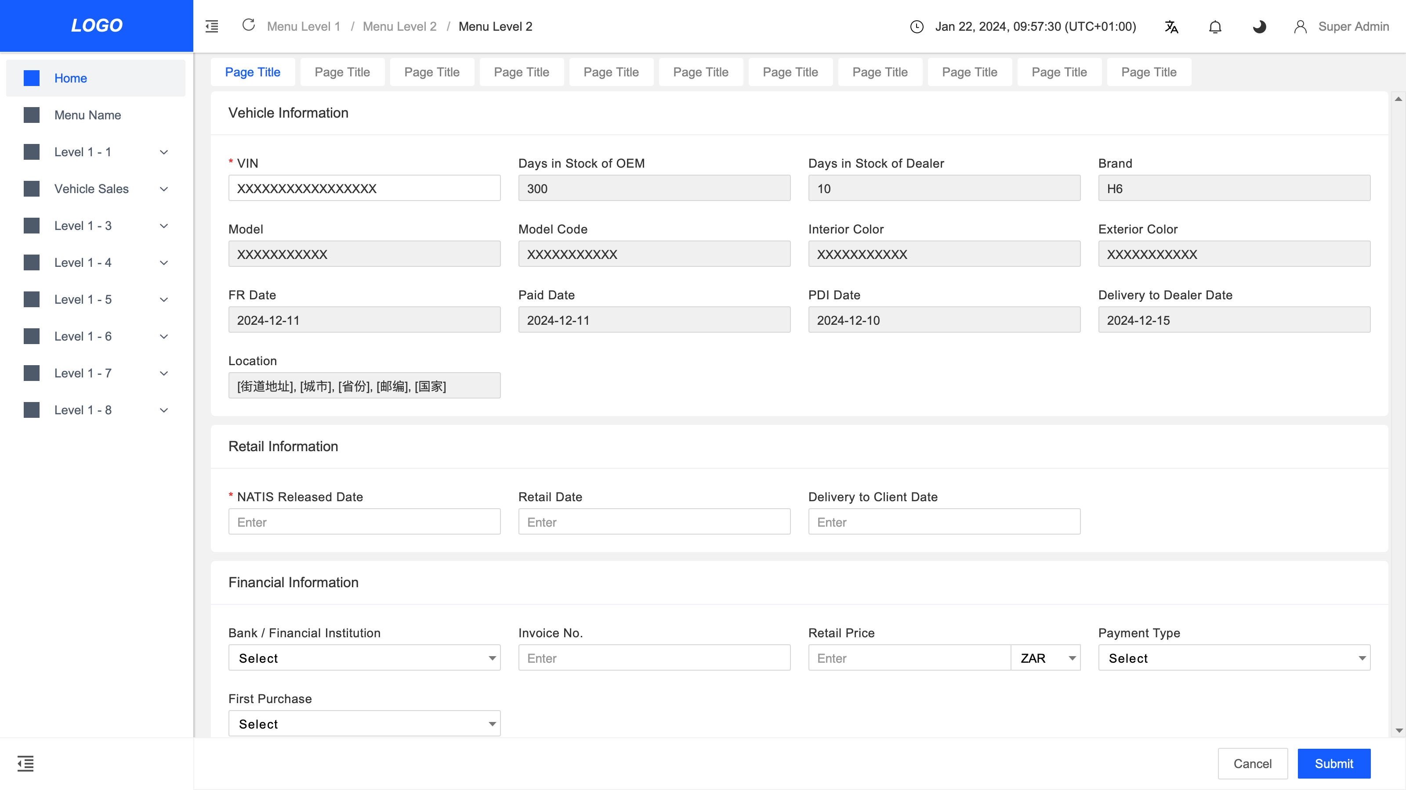The image size is (1406, 790).
Task: Click the clock icon beside date
Action: click(917, 27)
